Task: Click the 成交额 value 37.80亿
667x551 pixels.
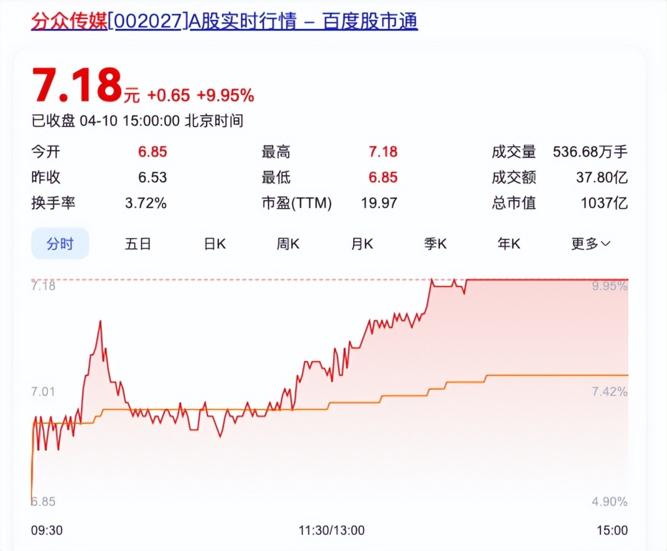Action: [x=601, y=177]
